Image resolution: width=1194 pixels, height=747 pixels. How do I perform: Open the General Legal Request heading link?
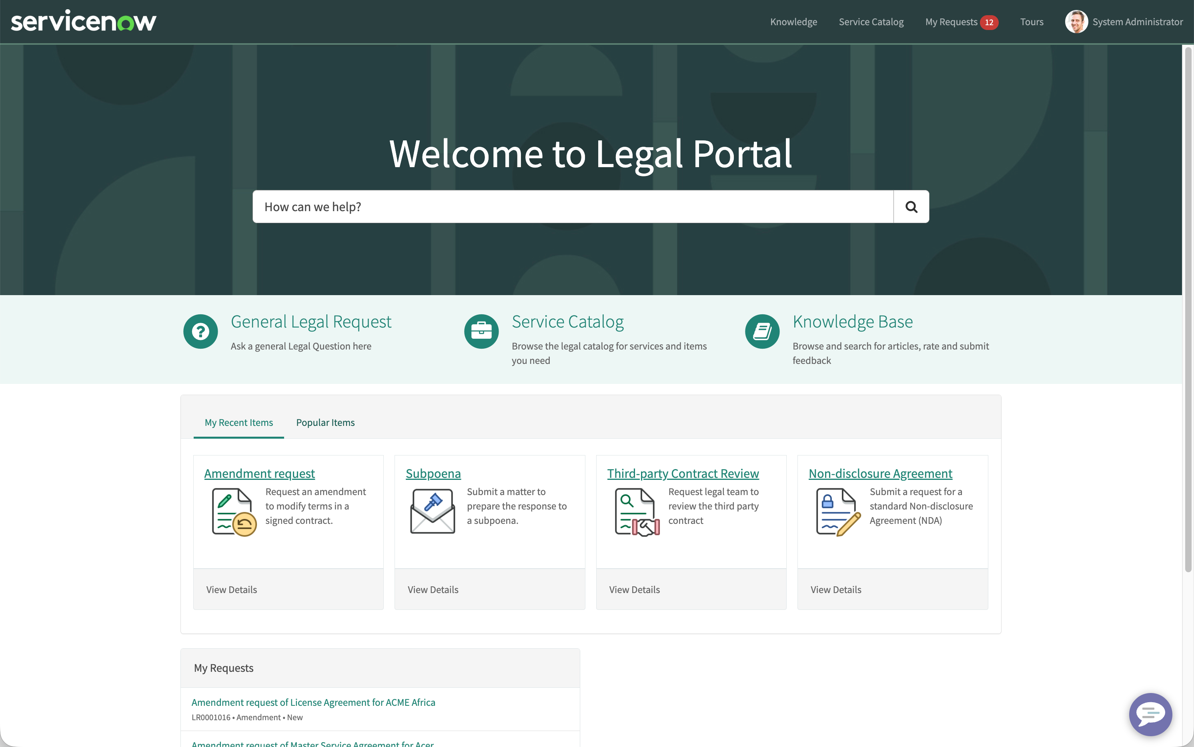point(311,322)
